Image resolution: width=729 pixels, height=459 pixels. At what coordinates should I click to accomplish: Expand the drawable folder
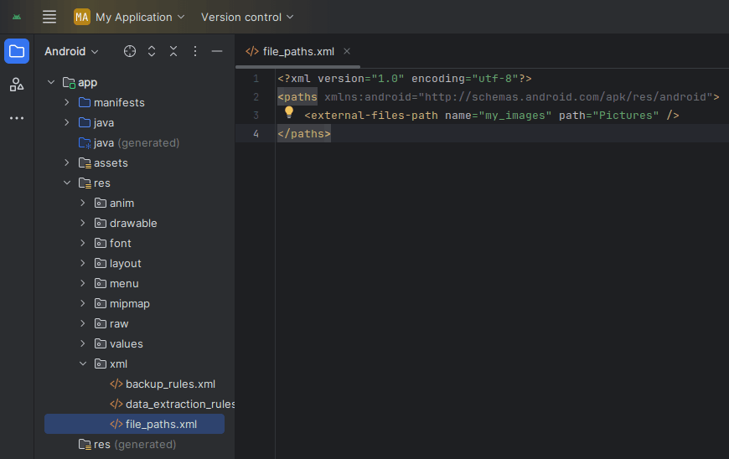[83, 223]
